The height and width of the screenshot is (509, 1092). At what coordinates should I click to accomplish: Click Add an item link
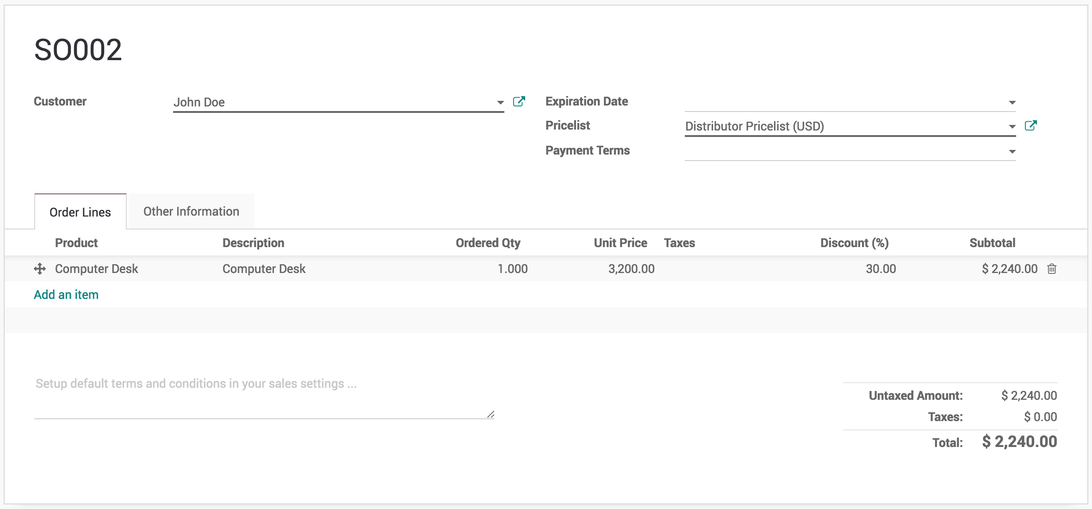[66, 295]
